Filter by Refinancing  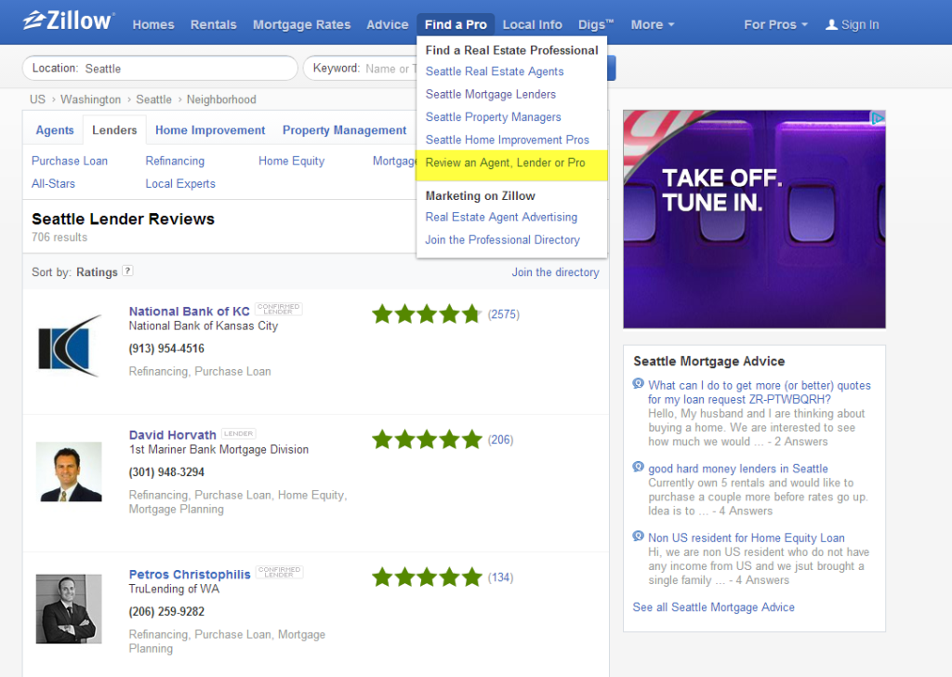point(175,161)
